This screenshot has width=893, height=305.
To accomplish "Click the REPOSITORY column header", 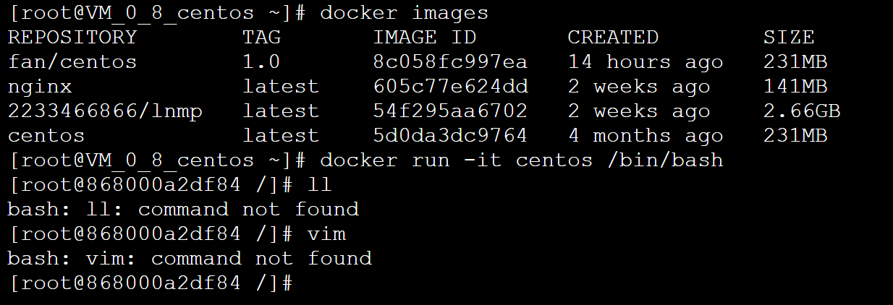I will [x=72, y=38].
